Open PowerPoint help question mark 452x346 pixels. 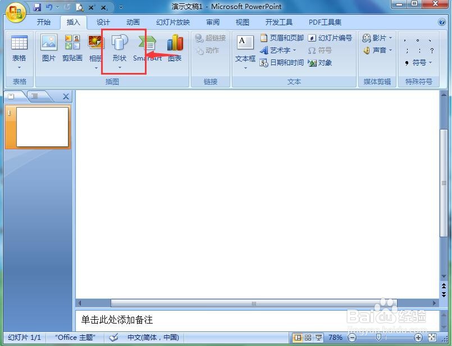(x=442, y=22)
